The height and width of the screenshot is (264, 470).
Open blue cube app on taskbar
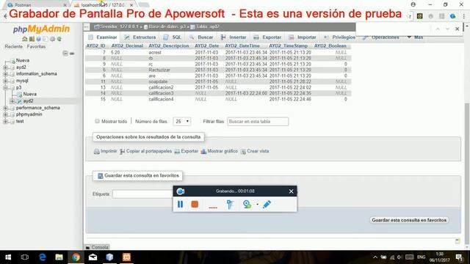(109, 257)
